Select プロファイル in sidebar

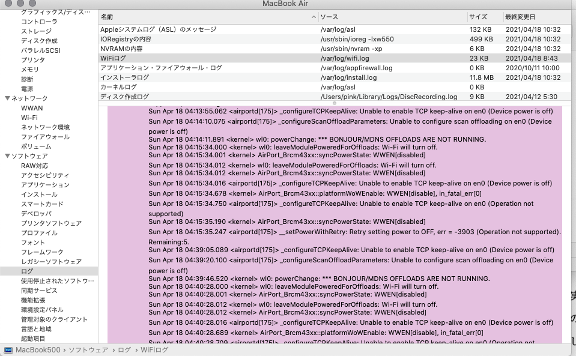point(39,233)
